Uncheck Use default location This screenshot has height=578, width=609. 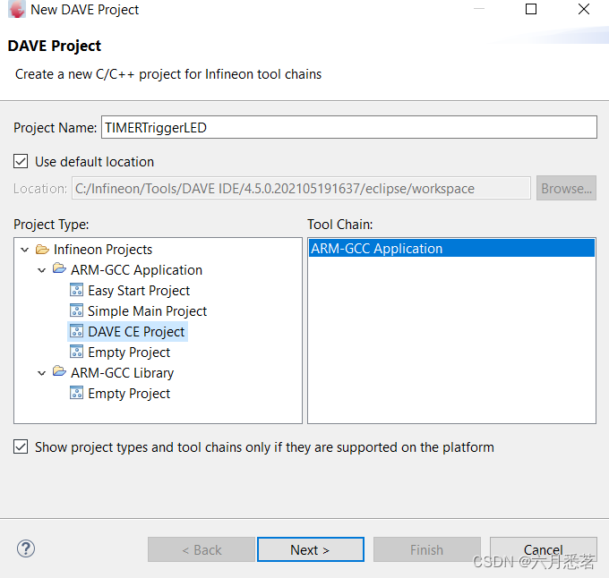21,161
